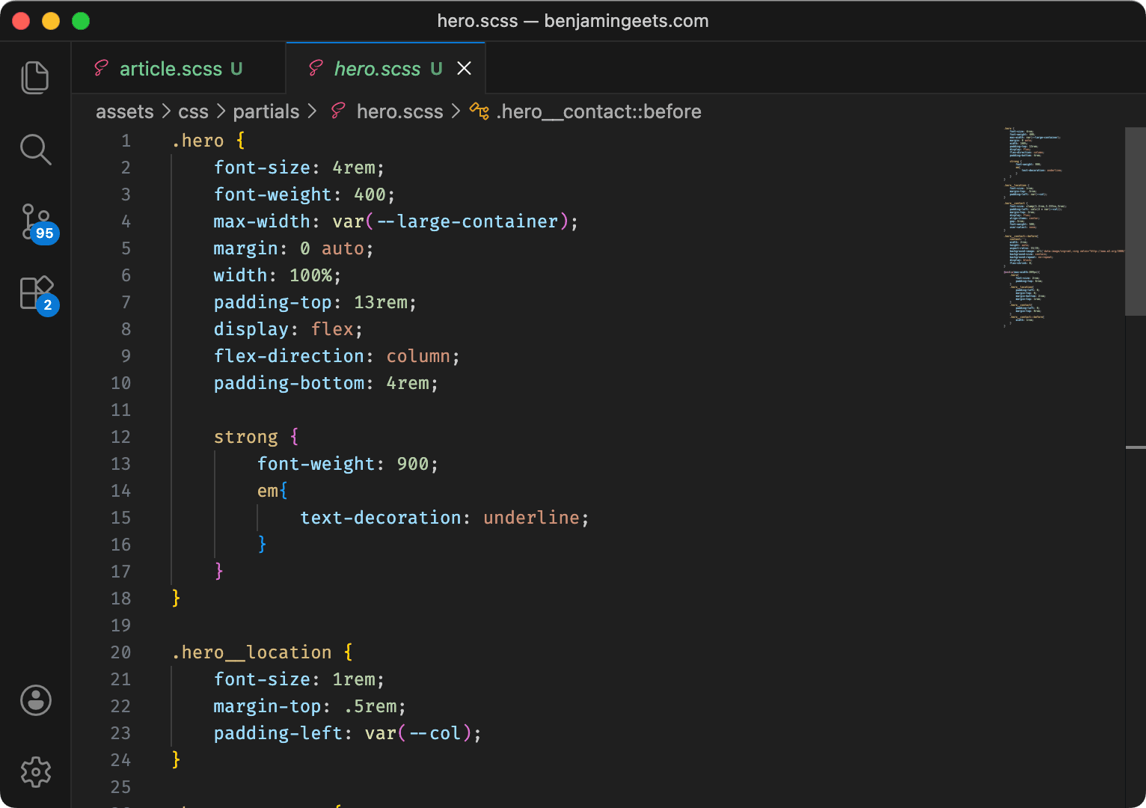Click the .hero__contact::before breadcrumb
Viewport: 1146px width, 808px height.
(x=598, y=111)
